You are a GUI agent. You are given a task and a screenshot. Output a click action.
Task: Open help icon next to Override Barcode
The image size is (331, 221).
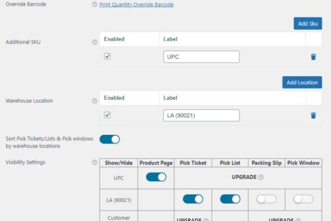(94, 4)
